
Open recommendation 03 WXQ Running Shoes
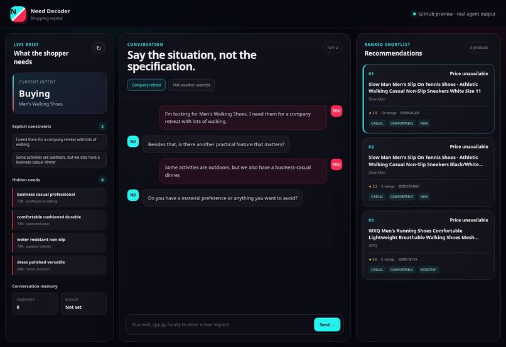tap(428, 245)
